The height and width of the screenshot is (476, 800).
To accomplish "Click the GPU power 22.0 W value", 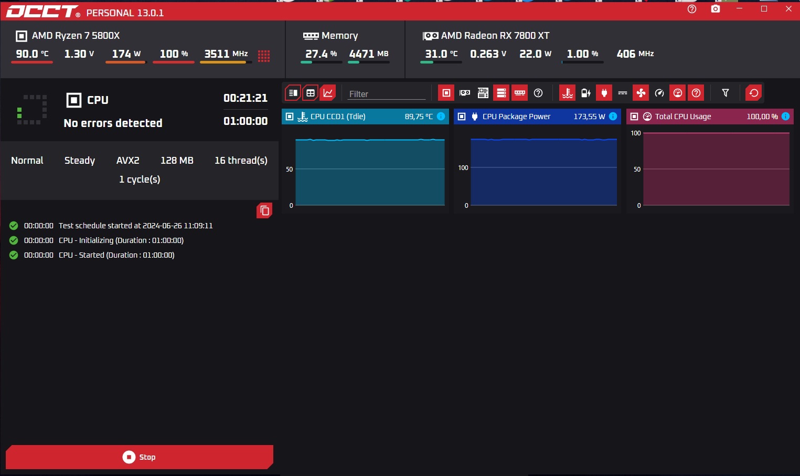I will tap(536, 54).
